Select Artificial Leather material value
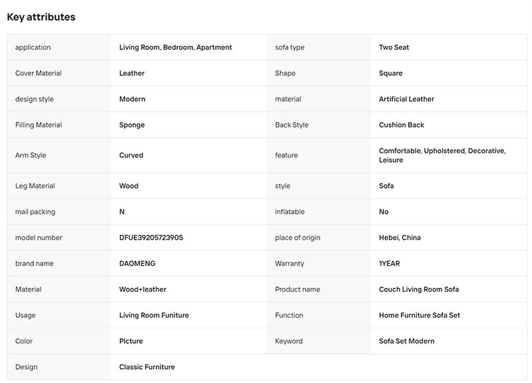This screenshot has width=532, height=383. (x=406, y=99)
